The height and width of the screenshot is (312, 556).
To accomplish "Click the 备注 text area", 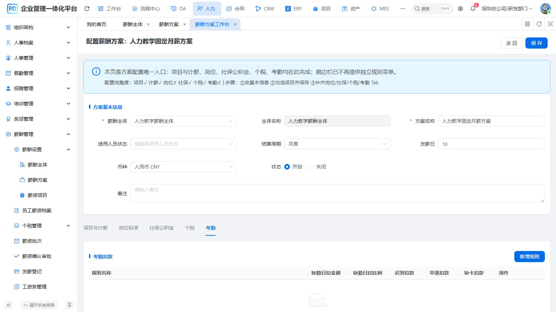I will pyautogui.click(x=337, y=193).
